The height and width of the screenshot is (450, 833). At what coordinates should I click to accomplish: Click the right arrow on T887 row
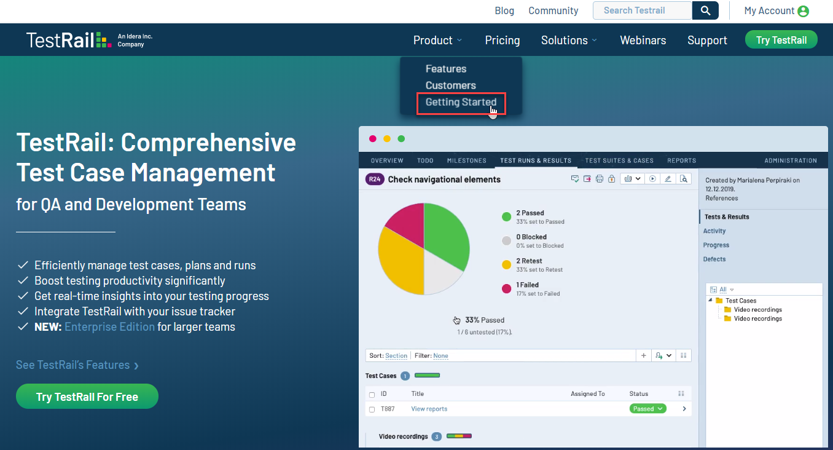(x=684, y=409)
